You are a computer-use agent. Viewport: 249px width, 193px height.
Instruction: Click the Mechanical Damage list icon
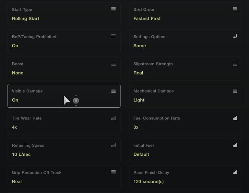235,91
